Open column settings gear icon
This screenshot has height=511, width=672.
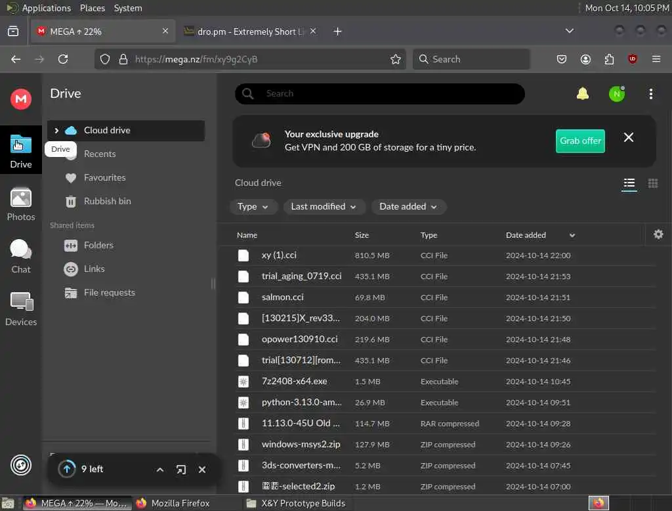coord(658,234)
